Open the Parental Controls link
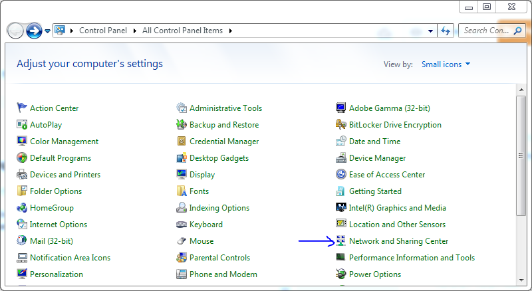Viewport: 532px width, 291px height. (219, 257)
